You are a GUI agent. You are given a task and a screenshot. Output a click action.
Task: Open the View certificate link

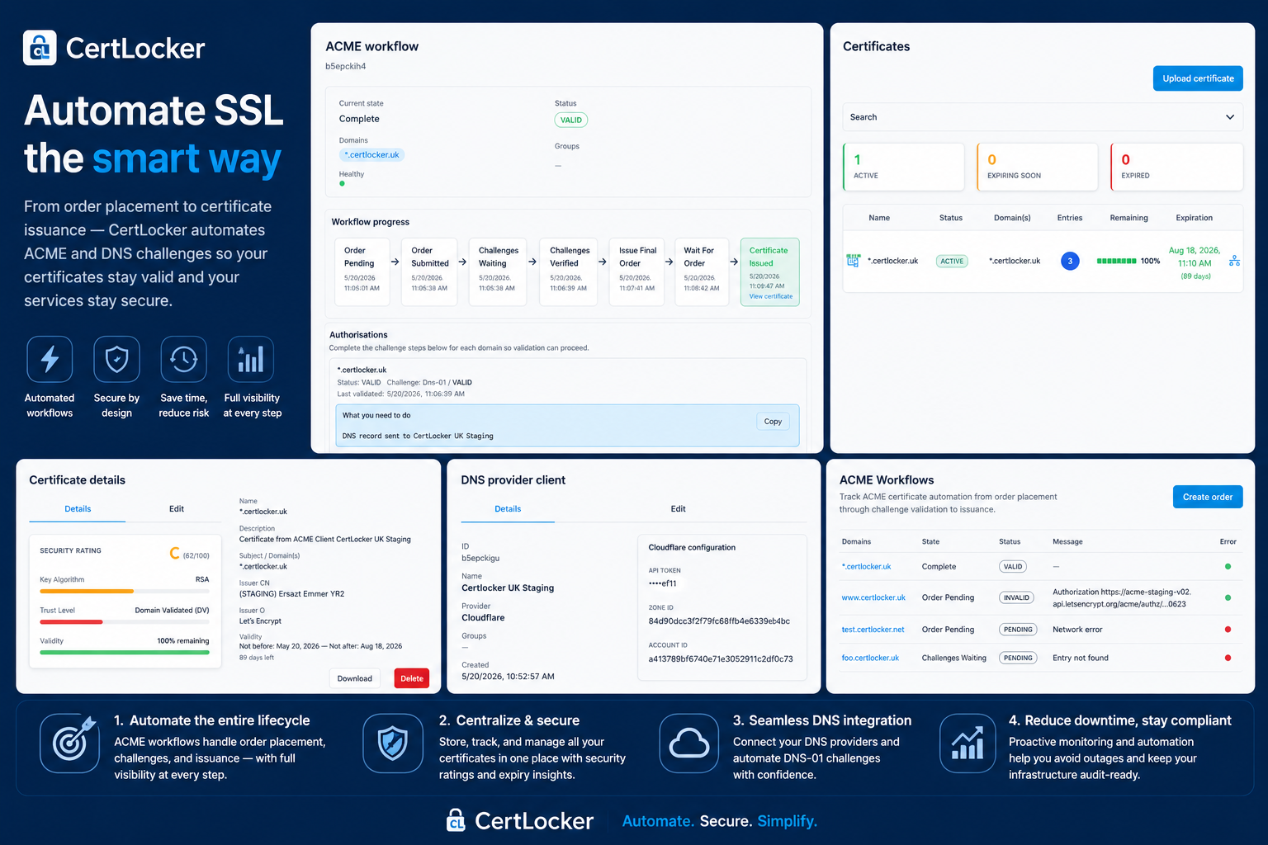coord(771,296)
